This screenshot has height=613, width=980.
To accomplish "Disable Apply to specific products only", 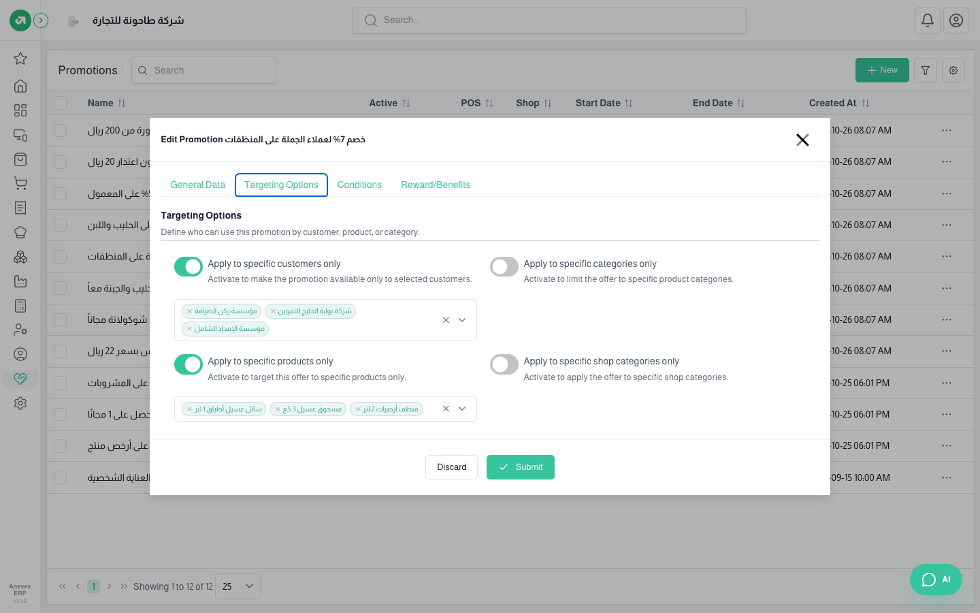I will pos(189,364).
